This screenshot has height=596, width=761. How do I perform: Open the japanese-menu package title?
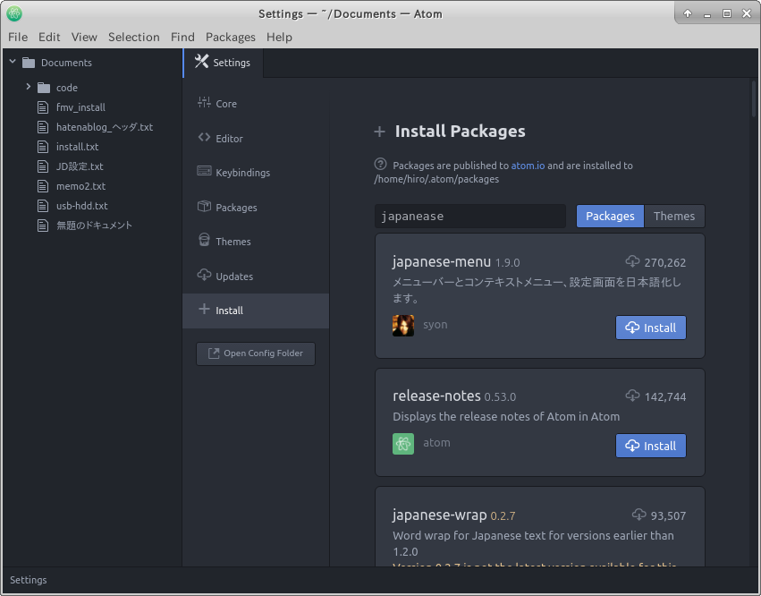click(442, 262)
